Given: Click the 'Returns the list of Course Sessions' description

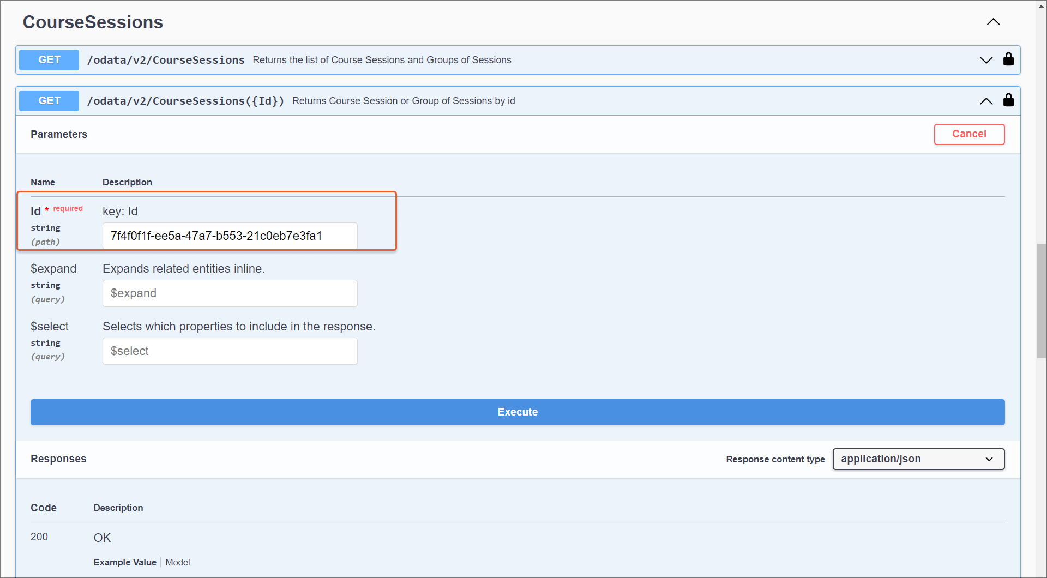Looking at the screenshot, I should coord(382,60).
